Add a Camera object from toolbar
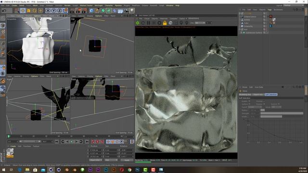308x173 pixels. (126, 11)
